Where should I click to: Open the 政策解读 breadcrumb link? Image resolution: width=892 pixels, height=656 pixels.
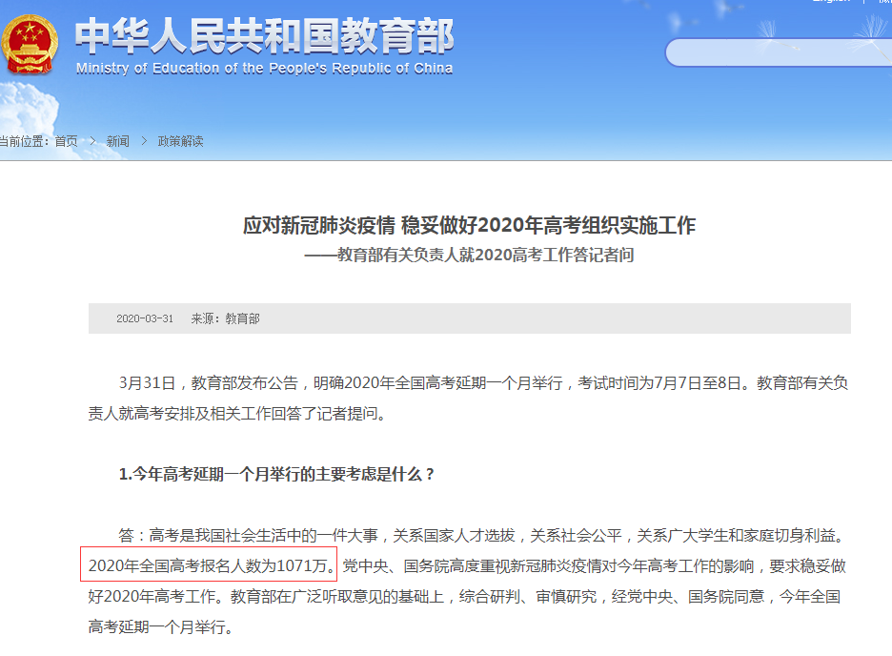(x=180, y=141)
